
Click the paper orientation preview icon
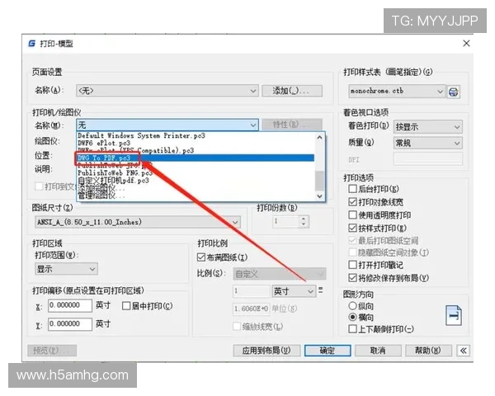pos(454,315)
